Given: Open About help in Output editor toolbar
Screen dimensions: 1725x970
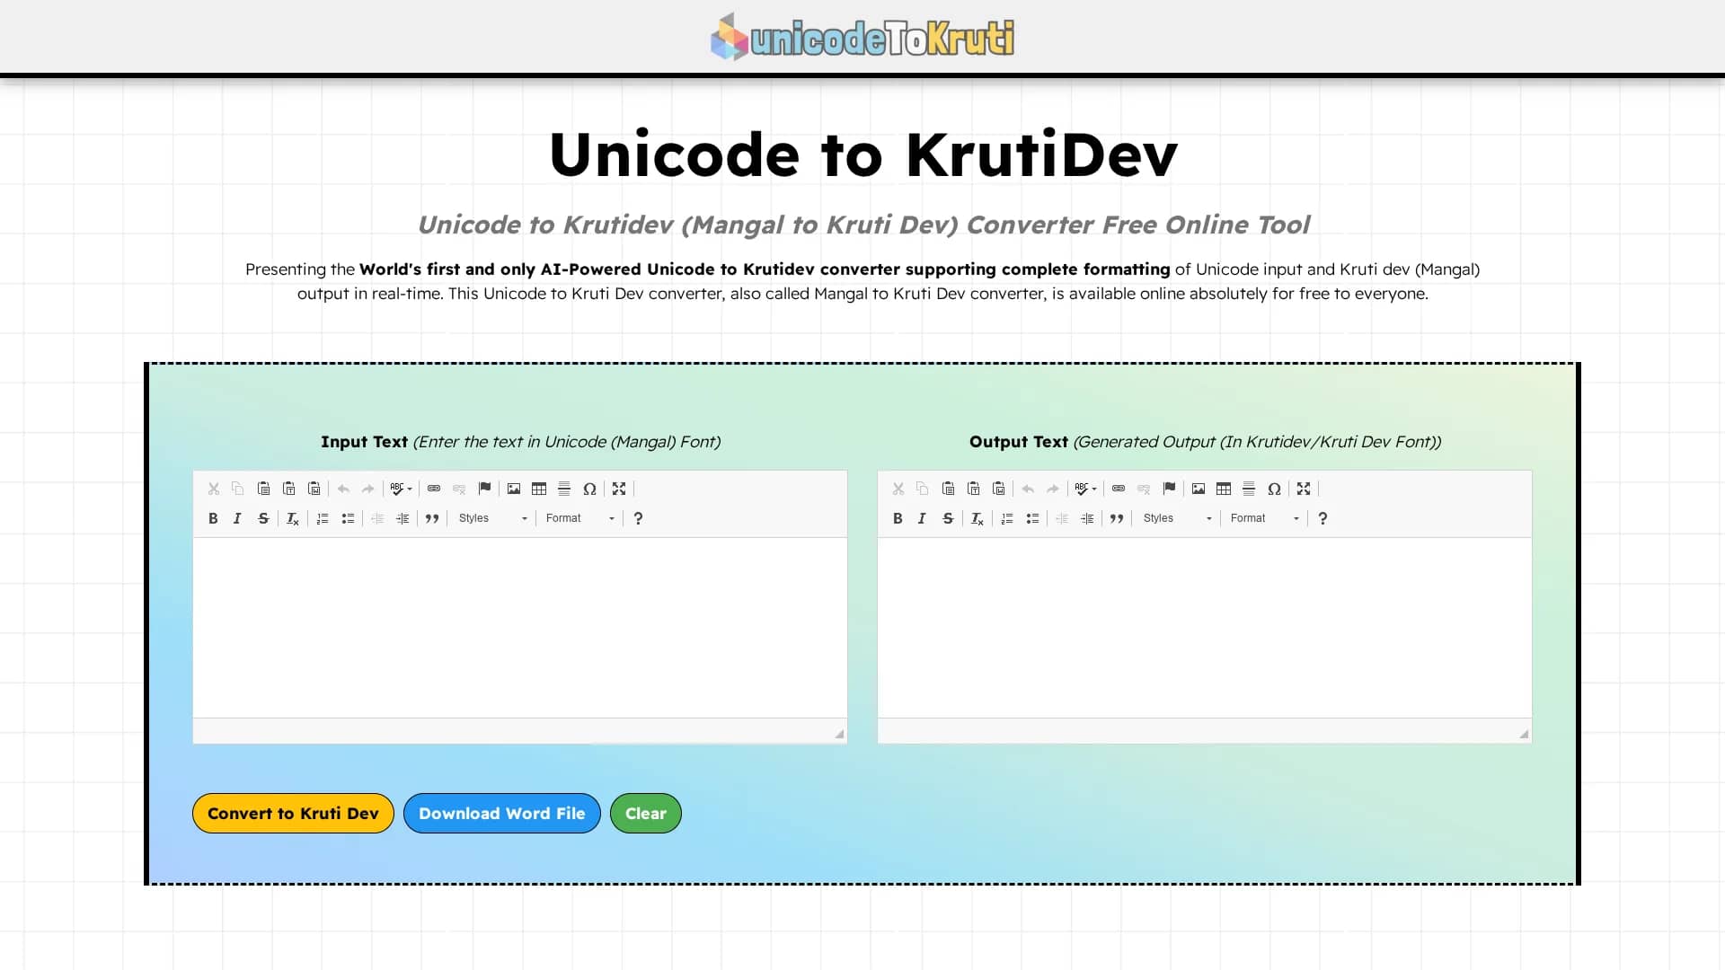Looking at the screenshot, I should 1322,518.
